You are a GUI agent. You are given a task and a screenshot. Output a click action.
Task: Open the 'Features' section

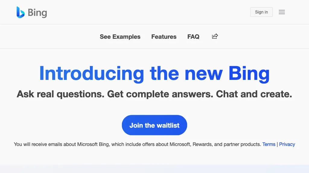pos(164,36)
